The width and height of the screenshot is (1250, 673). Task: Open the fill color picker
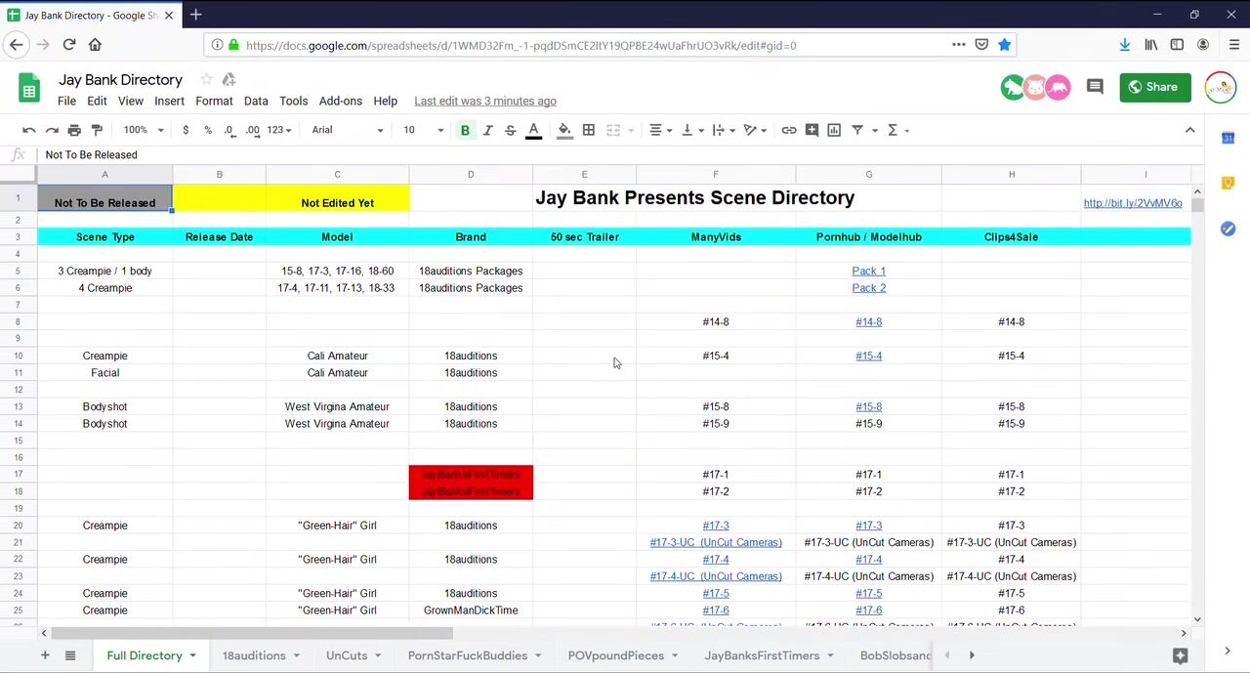(x=564, y=130)
